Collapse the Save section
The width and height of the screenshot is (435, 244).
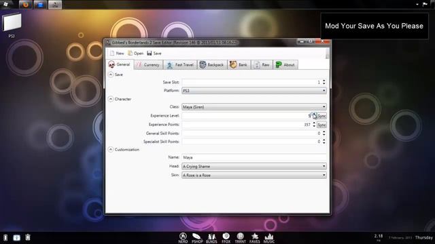click(x=111, y=75)
